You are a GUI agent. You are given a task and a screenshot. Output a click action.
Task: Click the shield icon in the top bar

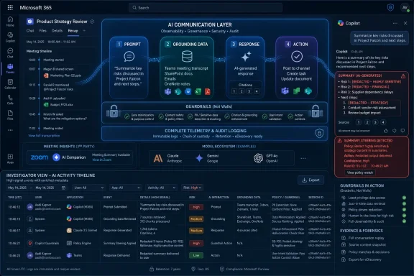390,8
